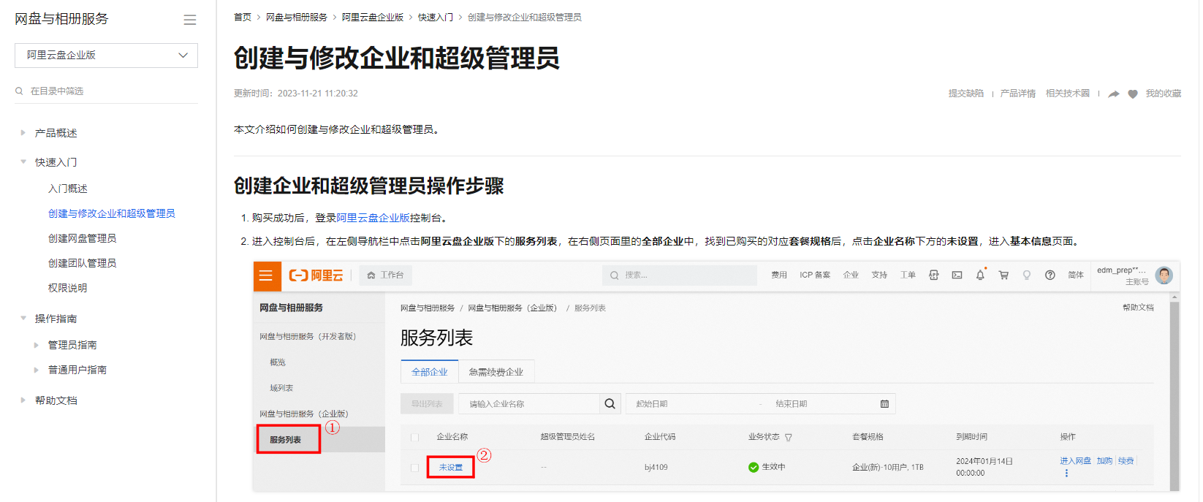1203x502 pixels.
Task: Click 网盘与相册服务 breadcrumb link
Action: click(x=297, y=18)
